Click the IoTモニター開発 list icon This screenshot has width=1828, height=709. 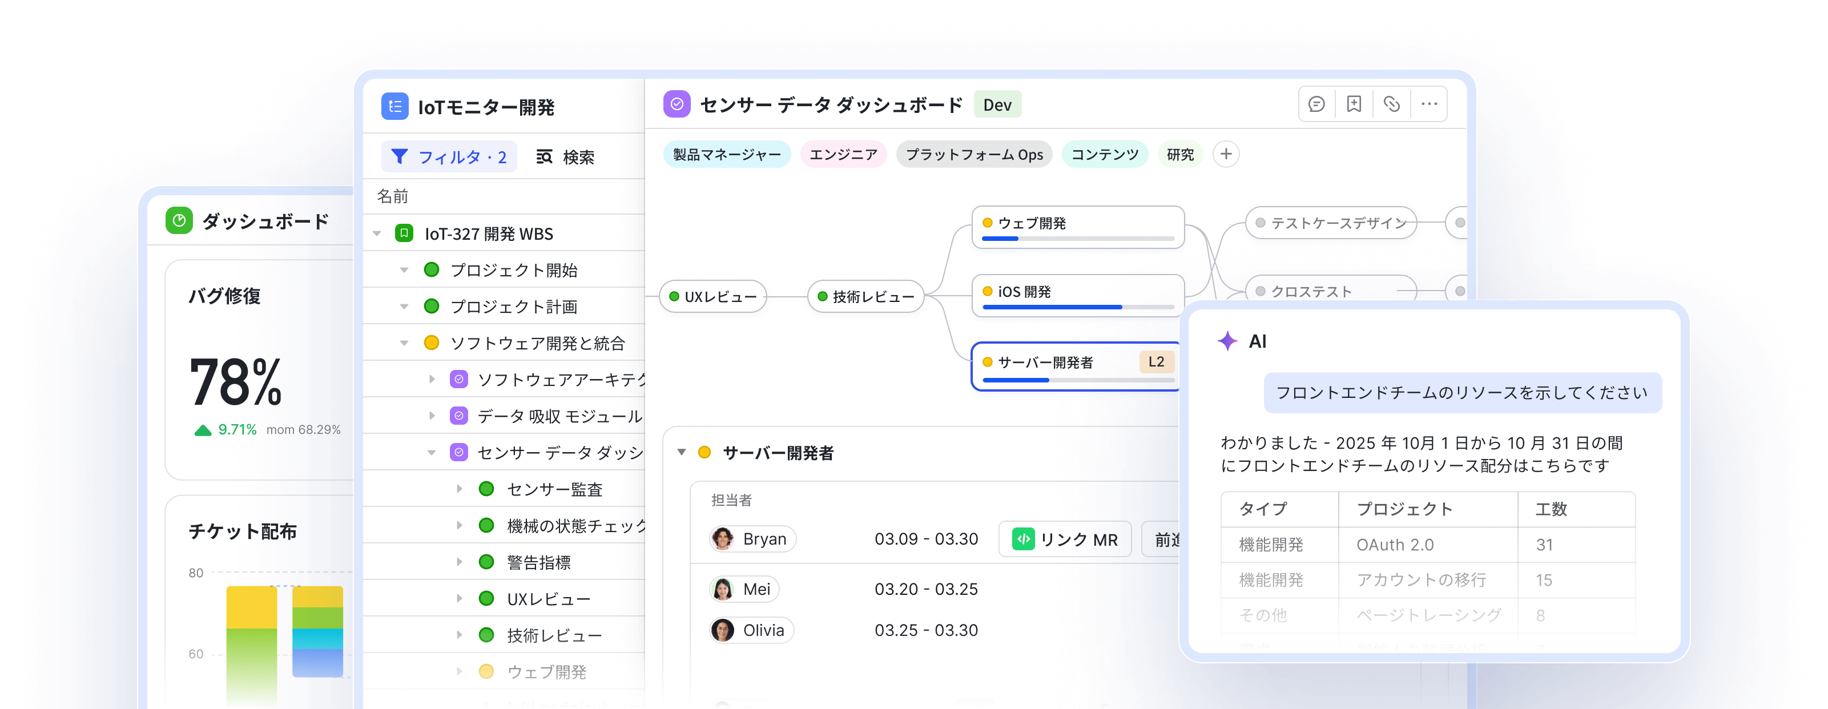[394, 106]
